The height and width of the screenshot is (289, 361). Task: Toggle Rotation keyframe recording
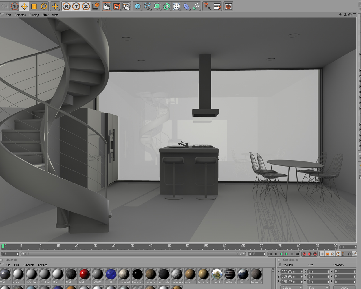pyautogui.click(x=333, y=254)
